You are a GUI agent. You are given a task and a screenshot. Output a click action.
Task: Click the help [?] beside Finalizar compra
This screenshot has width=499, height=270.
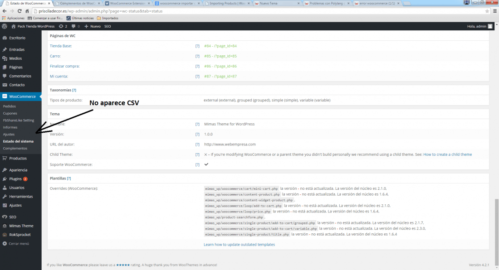tap(197, 67)
